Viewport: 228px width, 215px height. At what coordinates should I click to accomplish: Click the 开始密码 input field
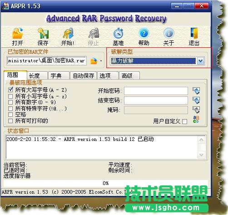(156, 91)
